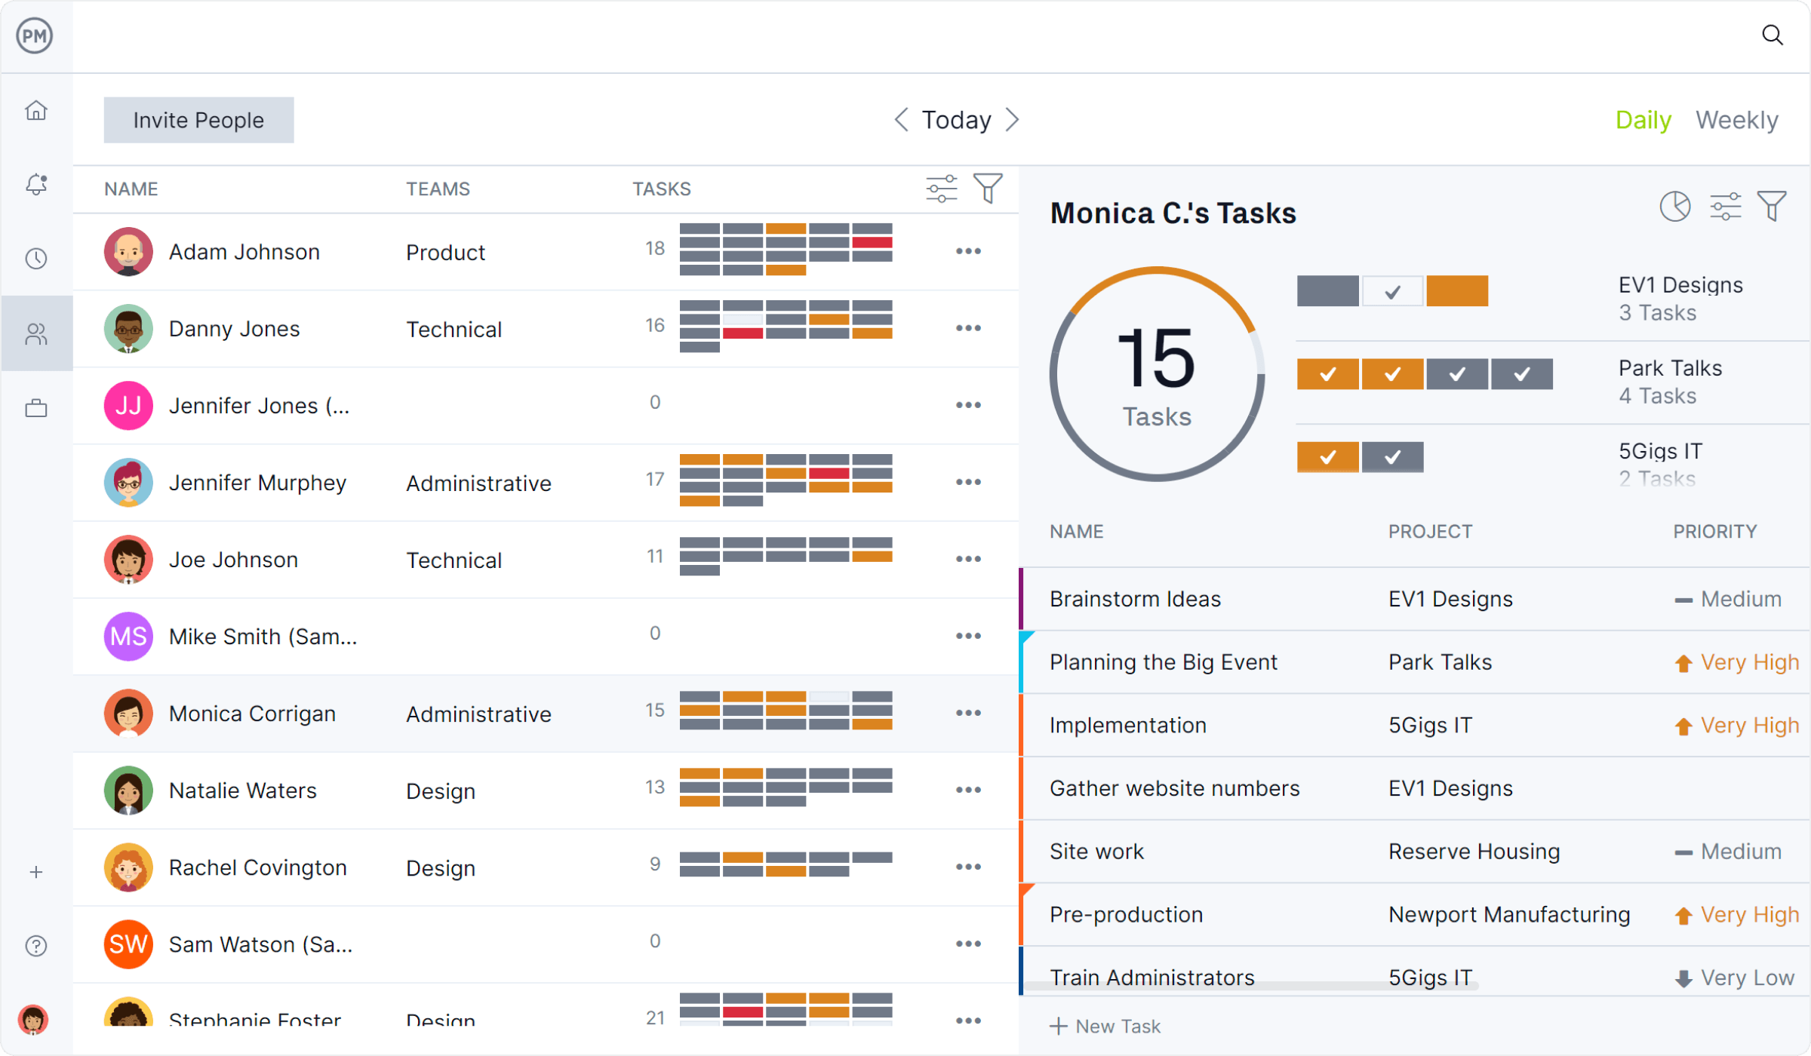The height and width of the screenshot is (1056, 1811).
Task: Click the help question mark icon
Action: point(36,945)
